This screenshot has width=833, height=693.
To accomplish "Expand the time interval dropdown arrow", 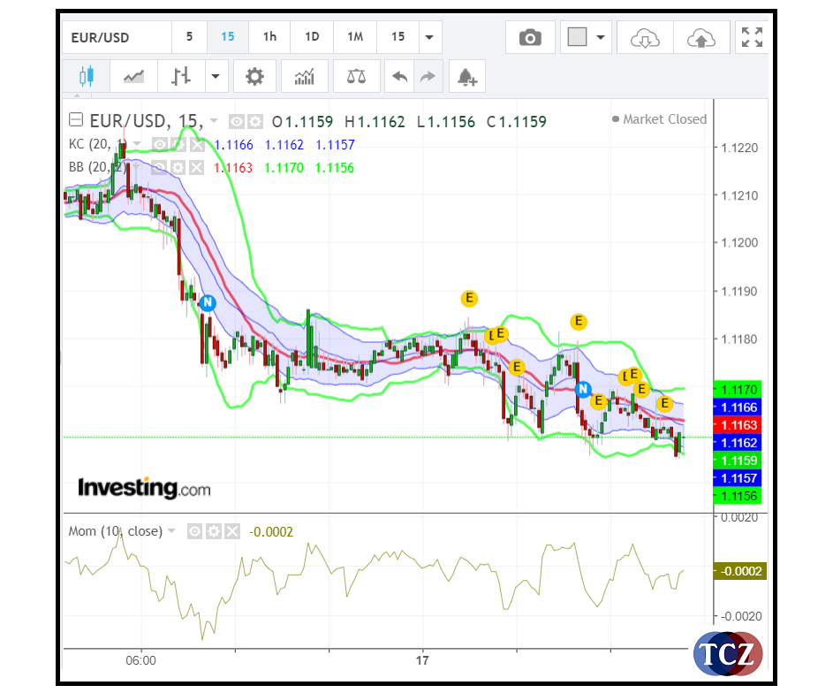I will pyautogui.click(x=429, y=37).
